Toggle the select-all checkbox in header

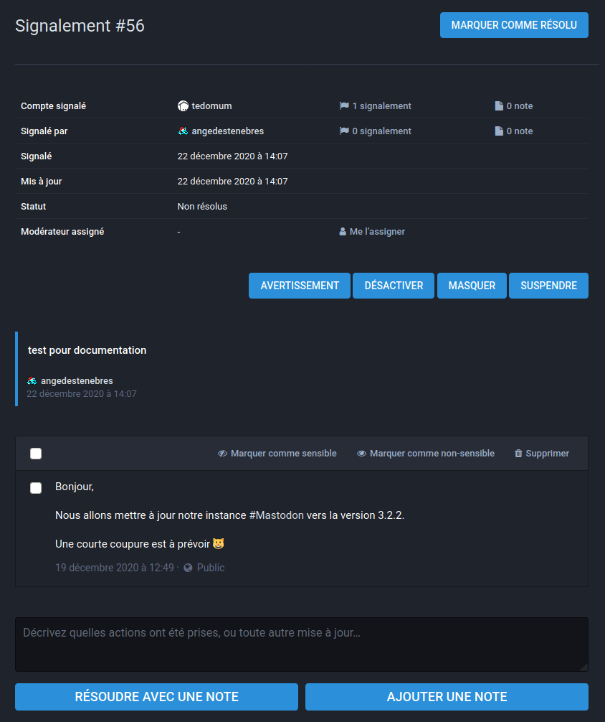tap(36, 454)
